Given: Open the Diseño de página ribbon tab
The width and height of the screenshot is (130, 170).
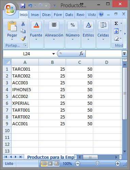Looking at the screenshot, I should (x=46, y=15).
